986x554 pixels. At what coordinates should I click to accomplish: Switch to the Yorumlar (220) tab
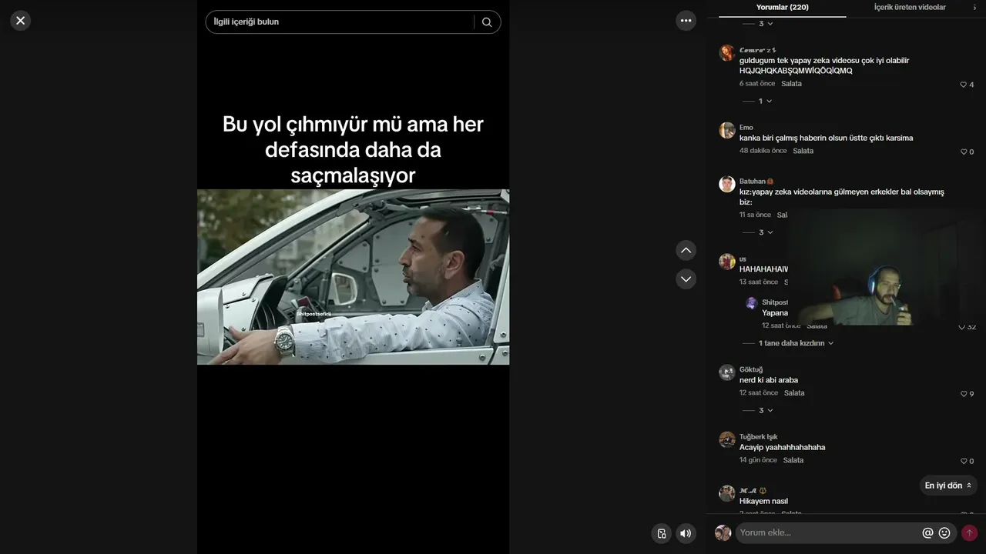782,8
